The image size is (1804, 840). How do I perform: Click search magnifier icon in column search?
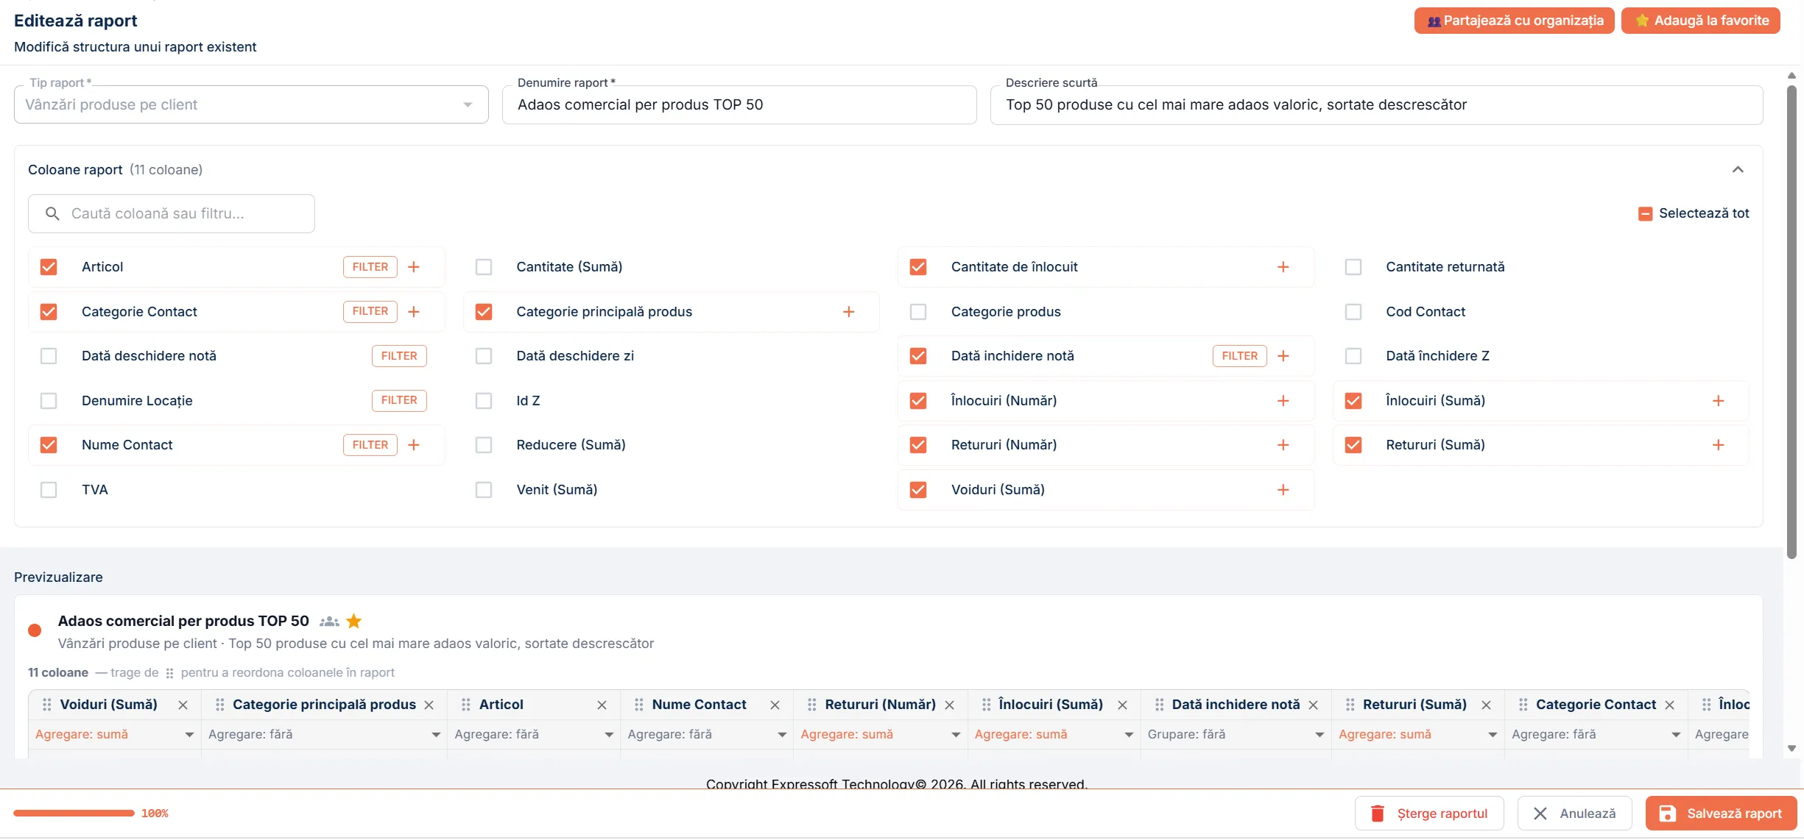point(52,214)
